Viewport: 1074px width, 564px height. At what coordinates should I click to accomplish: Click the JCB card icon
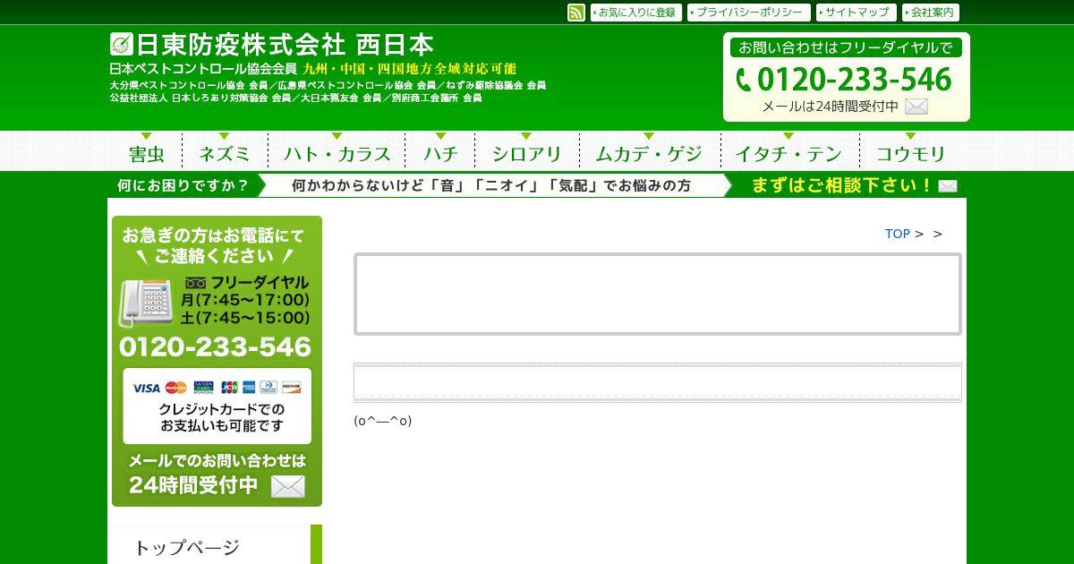[x=229, y=388]
